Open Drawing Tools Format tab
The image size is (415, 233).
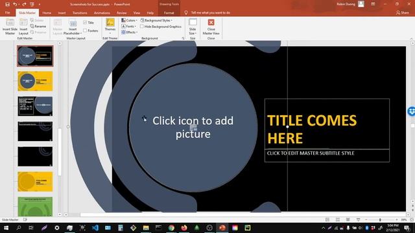pos(169,13)
